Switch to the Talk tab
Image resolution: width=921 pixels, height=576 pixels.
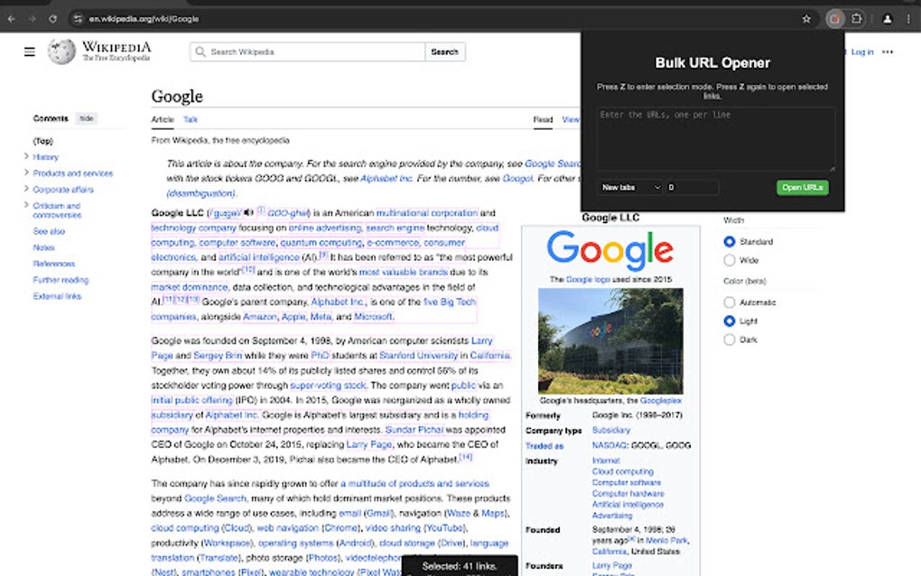pyautogui.click(x=190, y=119)
